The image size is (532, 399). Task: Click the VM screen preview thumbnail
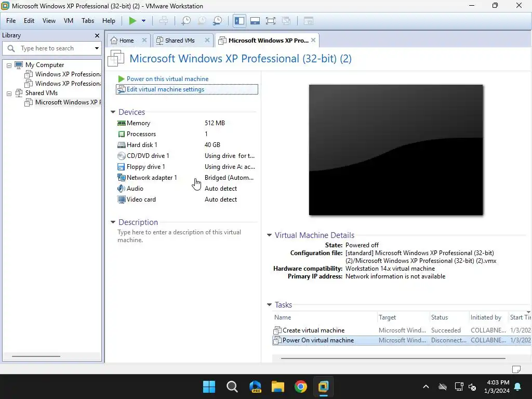(395, 150)
